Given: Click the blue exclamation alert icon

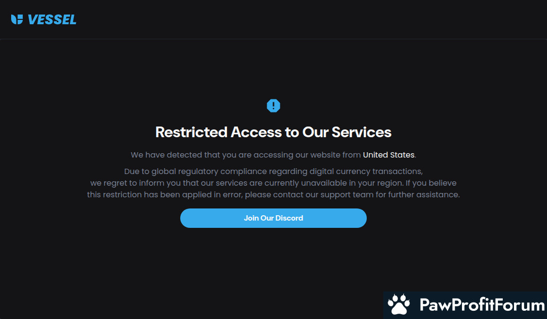Looking at the screenshot, I should click(273, 106).
